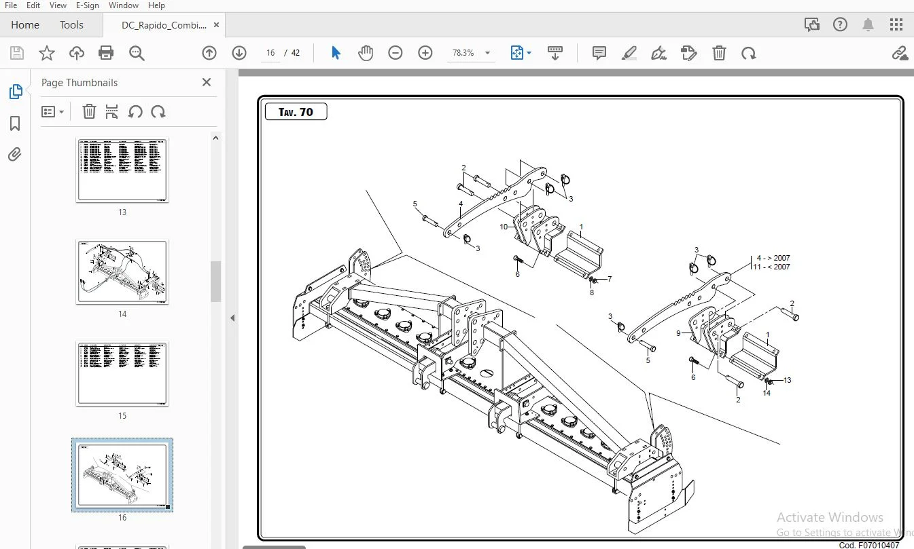914x549 pixels.
Task: Activate the Hand pan tool
Action: tap(366, 53)
